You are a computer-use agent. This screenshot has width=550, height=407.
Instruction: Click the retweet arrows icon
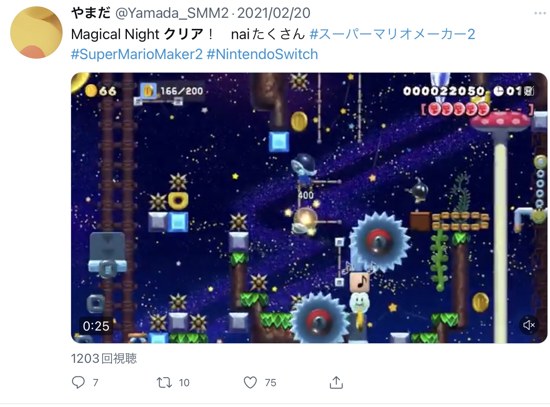[x=164, y=382]
